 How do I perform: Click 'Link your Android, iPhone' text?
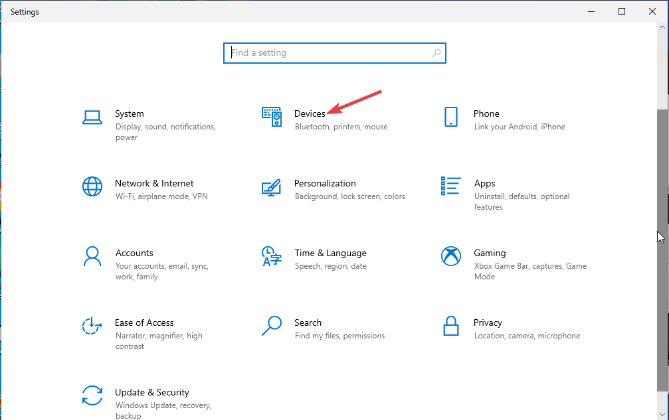click(520, 127)
